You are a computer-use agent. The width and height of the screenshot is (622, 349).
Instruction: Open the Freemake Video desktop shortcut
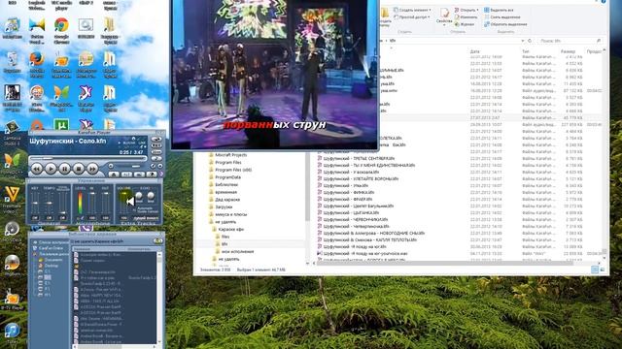pos(12,199)
